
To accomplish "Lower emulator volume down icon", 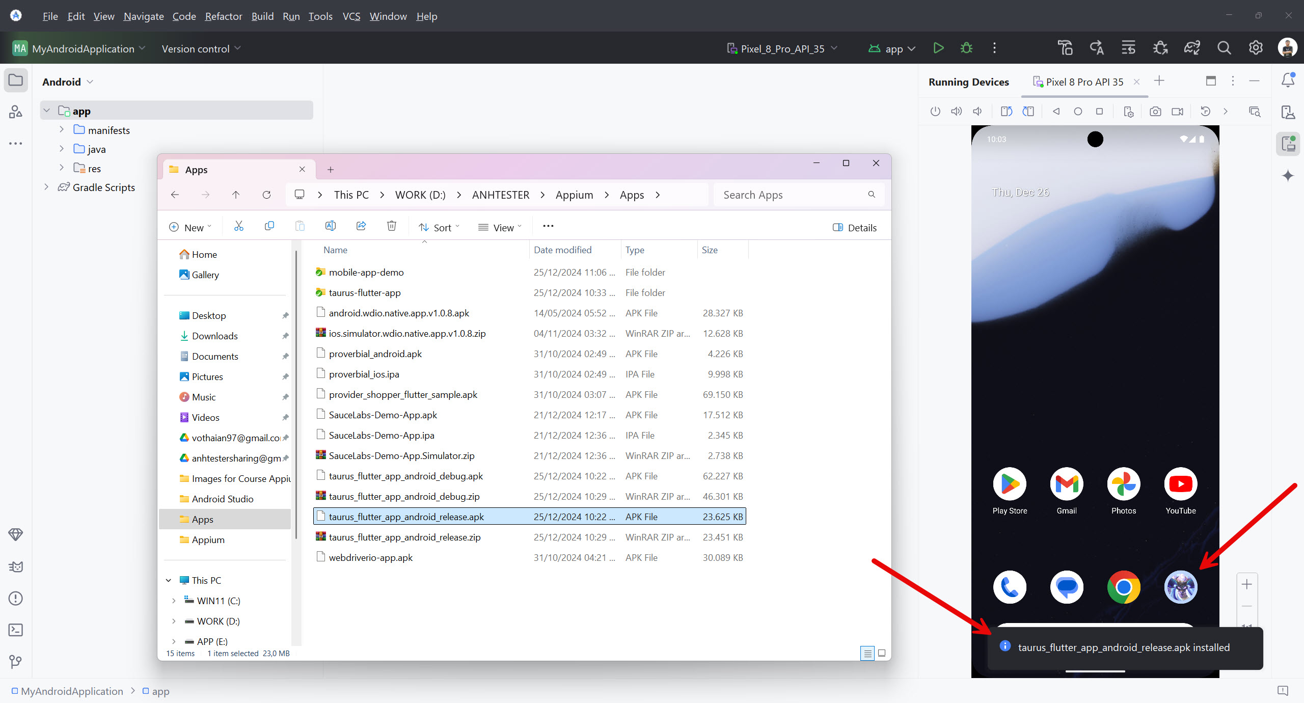I will pyautogui.click(x=977, y=112).
